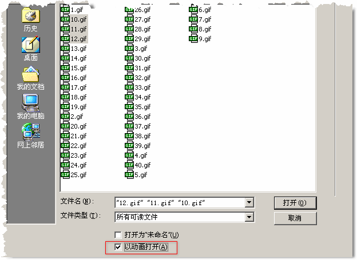Select file name 32.gif
357x260 pixels.
142,78
